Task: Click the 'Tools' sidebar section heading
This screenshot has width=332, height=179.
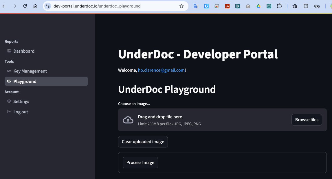Action: coord(9,61)
